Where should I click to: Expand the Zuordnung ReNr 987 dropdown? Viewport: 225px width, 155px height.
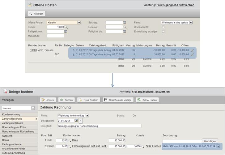click(x=218, y=146)
